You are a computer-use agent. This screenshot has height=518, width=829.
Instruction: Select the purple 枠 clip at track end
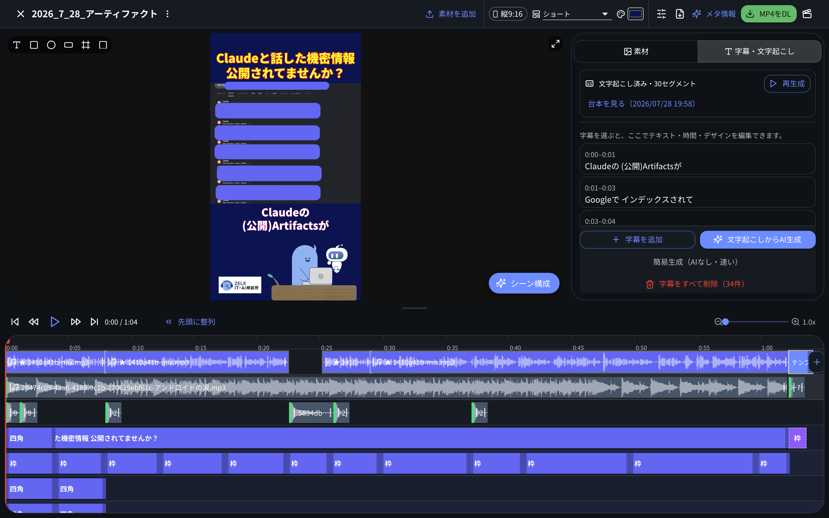(x=798, y=438)
